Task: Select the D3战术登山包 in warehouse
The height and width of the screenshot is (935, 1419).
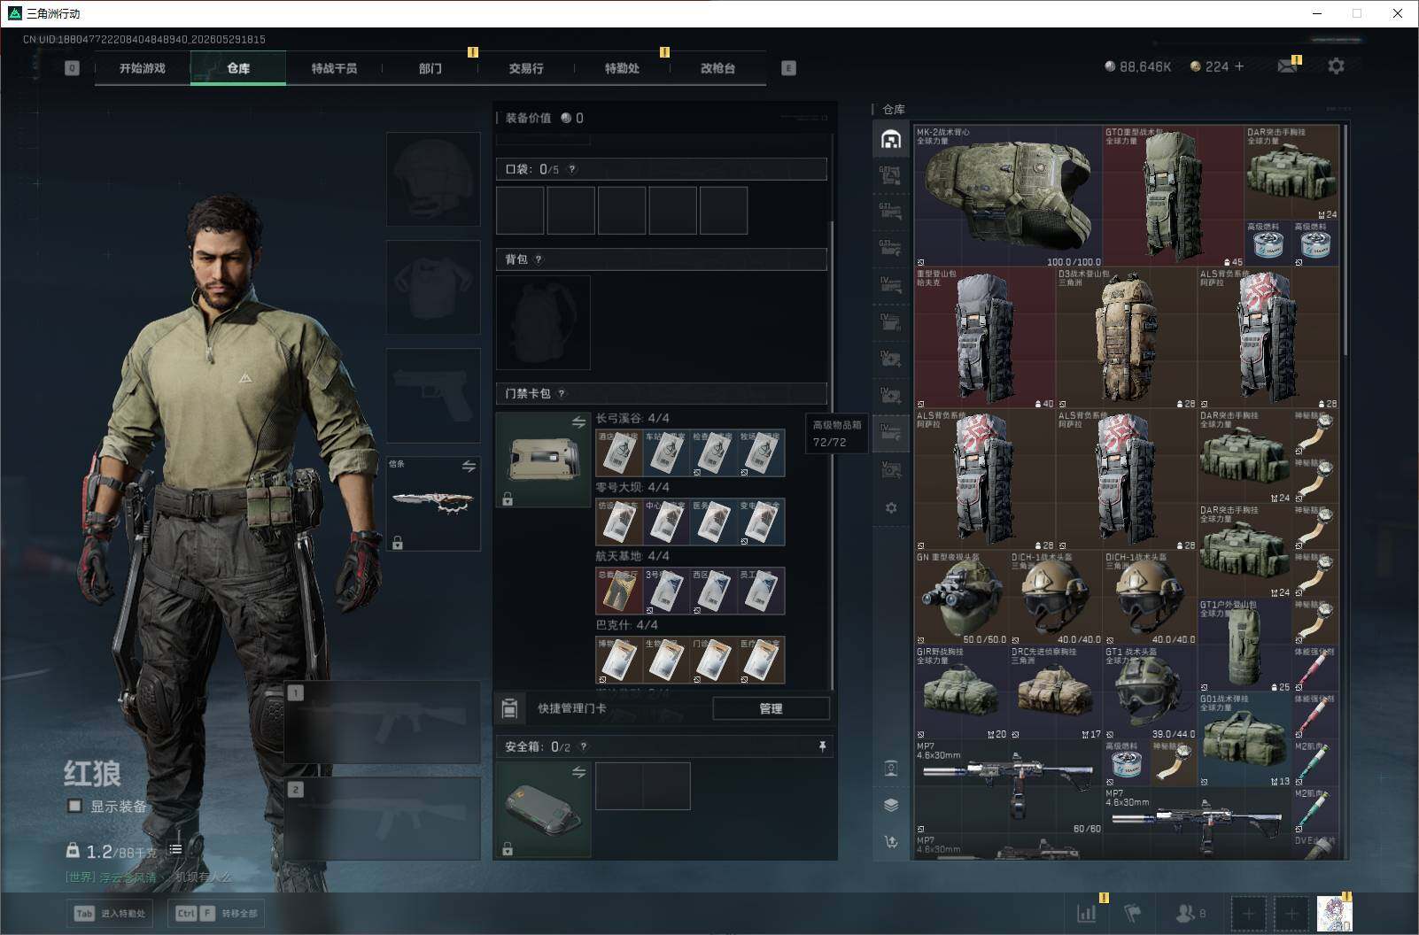Action: [x=1127, y=338]
